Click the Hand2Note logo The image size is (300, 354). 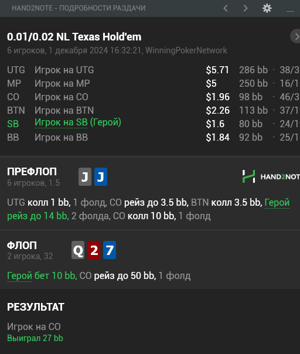pyautogui.click(x=271, y=176)
